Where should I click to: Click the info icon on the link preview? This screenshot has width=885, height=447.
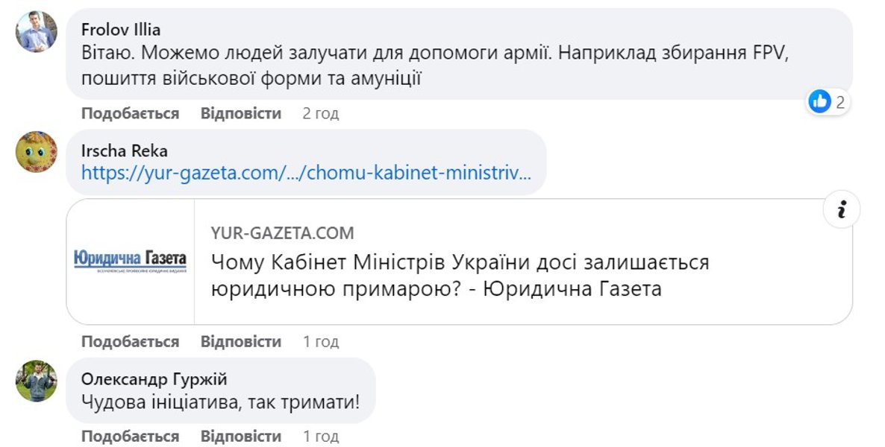point(842,211)
